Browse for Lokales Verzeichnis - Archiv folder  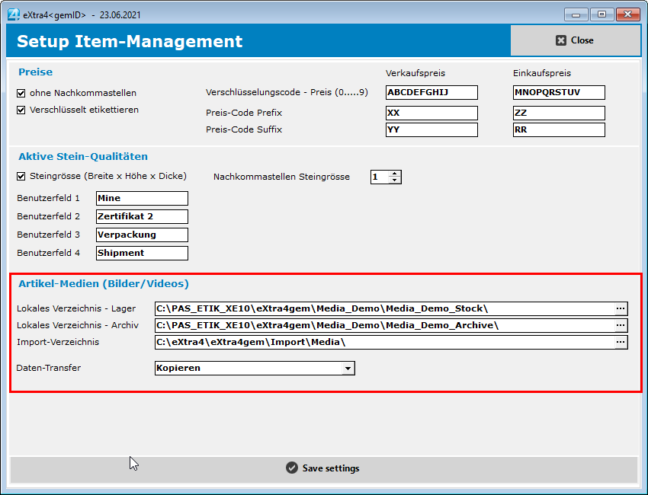621,325
